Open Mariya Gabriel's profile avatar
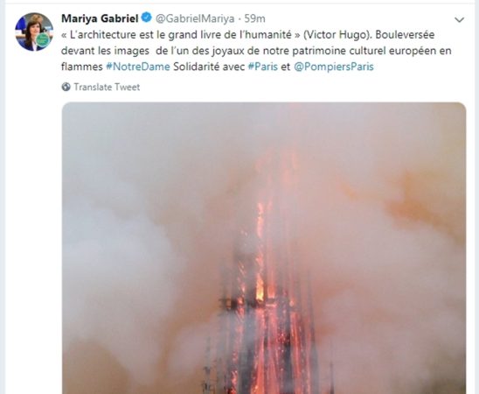 tap(34, 32)
